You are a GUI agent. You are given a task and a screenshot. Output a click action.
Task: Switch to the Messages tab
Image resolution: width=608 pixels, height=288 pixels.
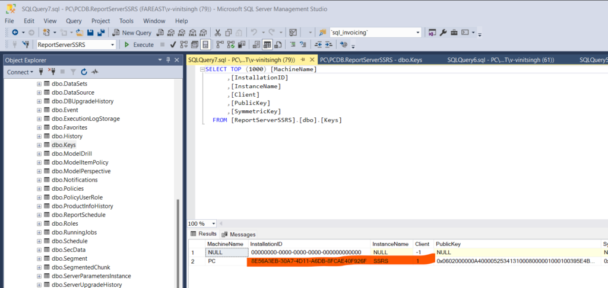tap(239, 234)
